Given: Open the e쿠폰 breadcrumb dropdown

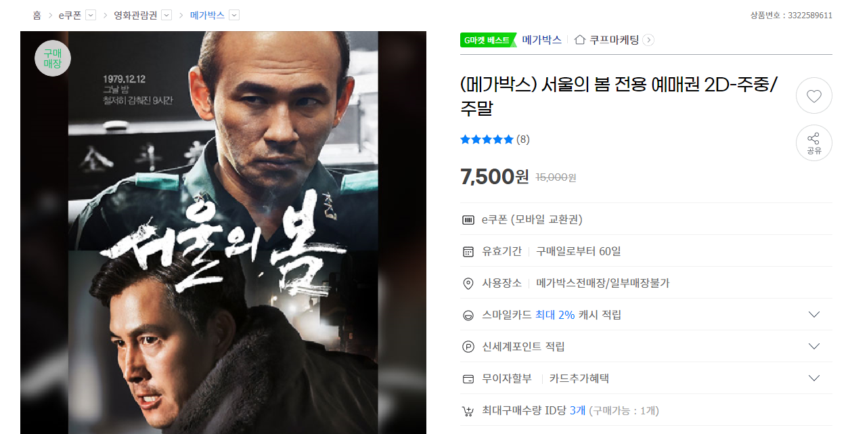Looking at the screenshot, I should (91, 15).
